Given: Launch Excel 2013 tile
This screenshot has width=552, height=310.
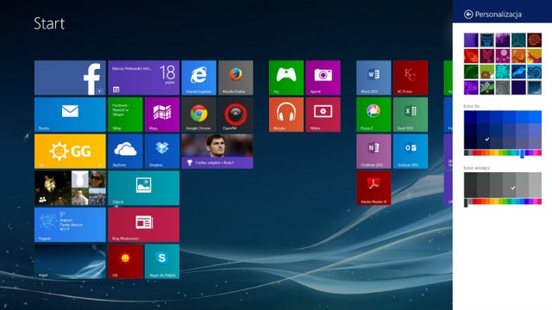Looking at the screenshot, I should [411, 115].
